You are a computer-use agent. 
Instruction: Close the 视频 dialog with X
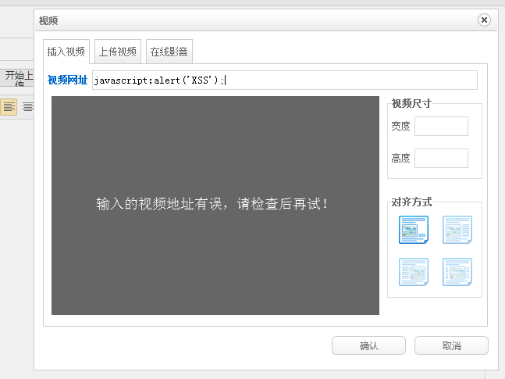click(484, 20)
